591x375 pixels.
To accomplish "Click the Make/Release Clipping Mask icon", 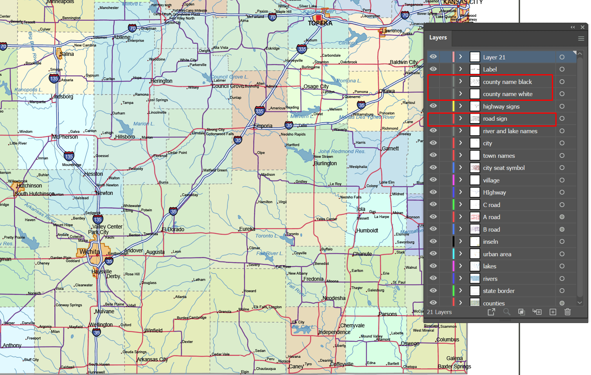I will click(522, 312).
